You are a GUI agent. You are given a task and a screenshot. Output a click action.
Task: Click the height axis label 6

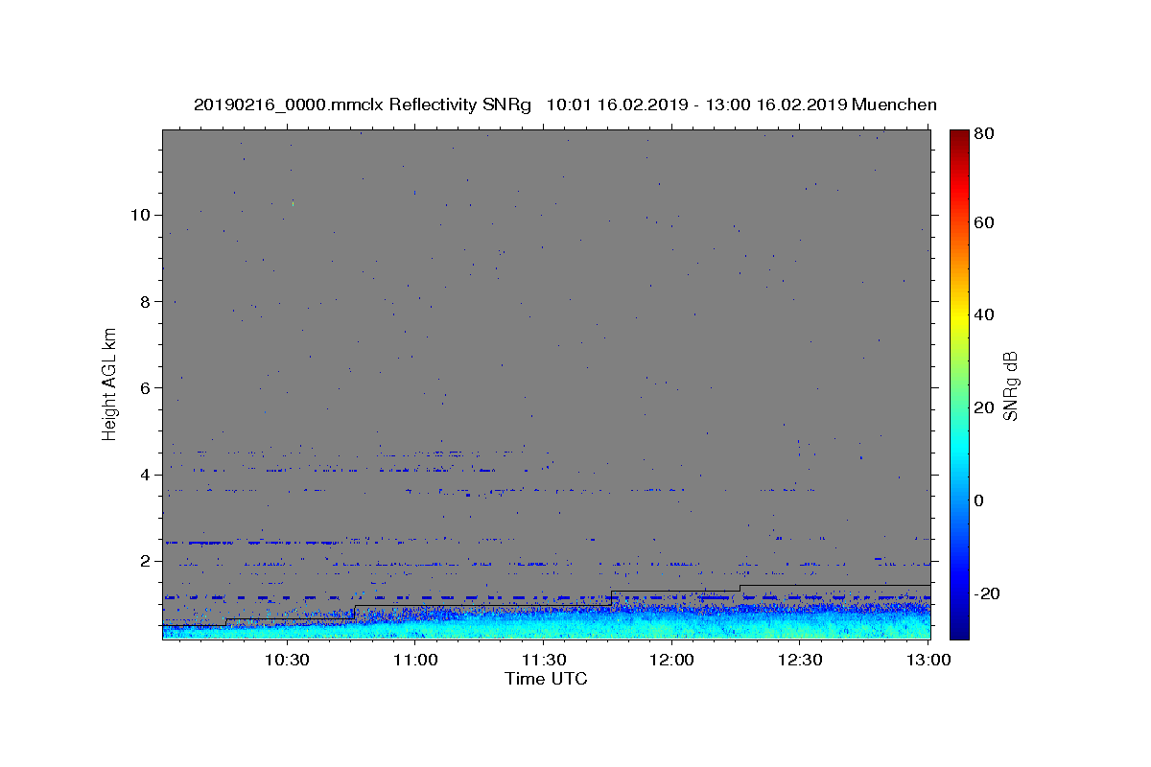143,387
